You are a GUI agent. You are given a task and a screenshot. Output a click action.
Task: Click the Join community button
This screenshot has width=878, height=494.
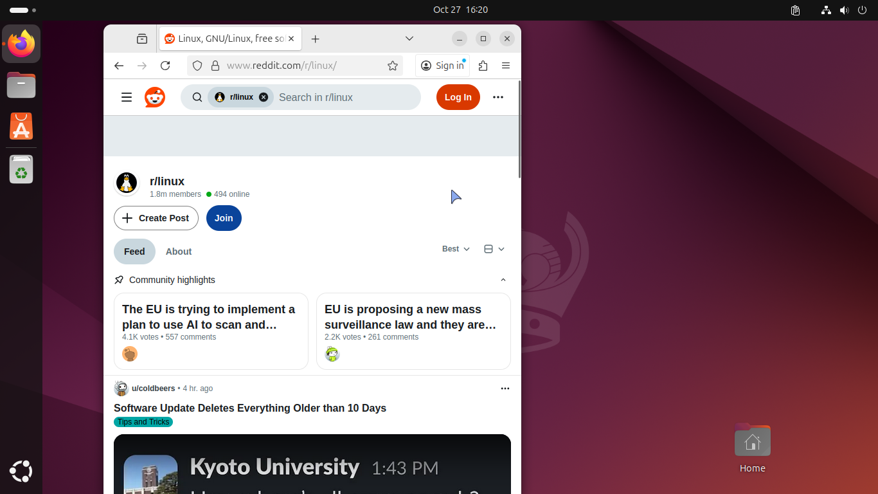pos(224,218)
